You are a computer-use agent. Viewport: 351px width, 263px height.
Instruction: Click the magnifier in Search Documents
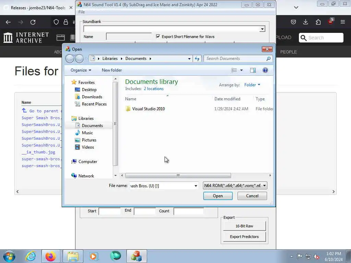268,59
